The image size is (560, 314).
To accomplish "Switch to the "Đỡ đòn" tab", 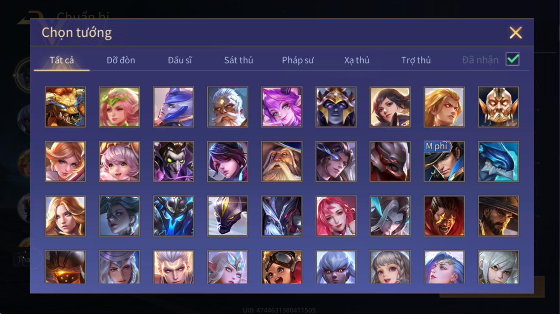I will click(121, 60).
